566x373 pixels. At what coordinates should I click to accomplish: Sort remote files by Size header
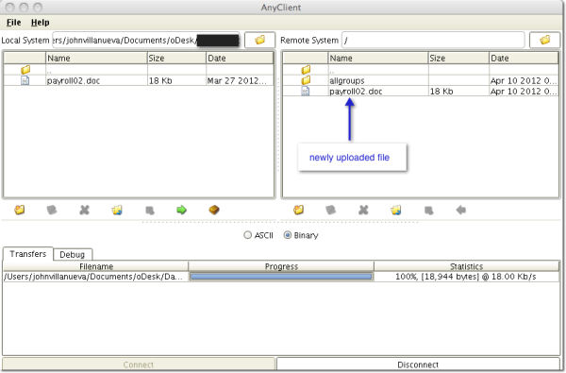458,58
